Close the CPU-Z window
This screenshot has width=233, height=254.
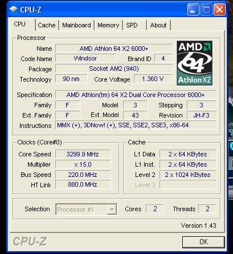pos(219,9)
